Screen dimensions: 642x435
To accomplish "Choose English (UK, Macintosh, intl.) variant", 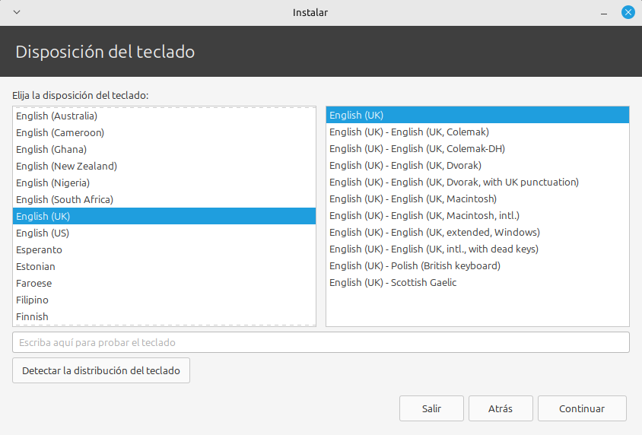I will [478, 216].
